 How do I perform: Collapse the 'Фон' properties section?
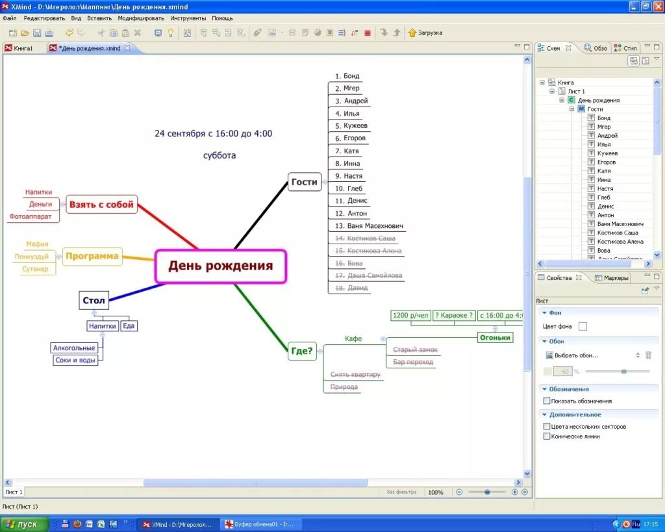pos(544,312)
